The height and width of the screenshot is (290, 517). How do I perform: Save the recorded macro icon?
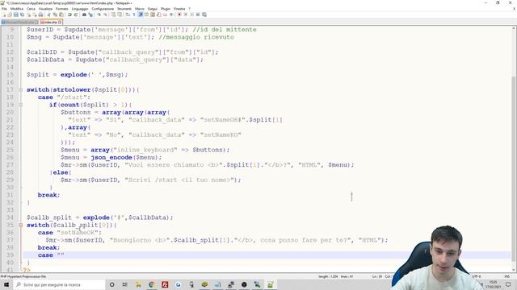pyautogui.click(x=204, y=14)
